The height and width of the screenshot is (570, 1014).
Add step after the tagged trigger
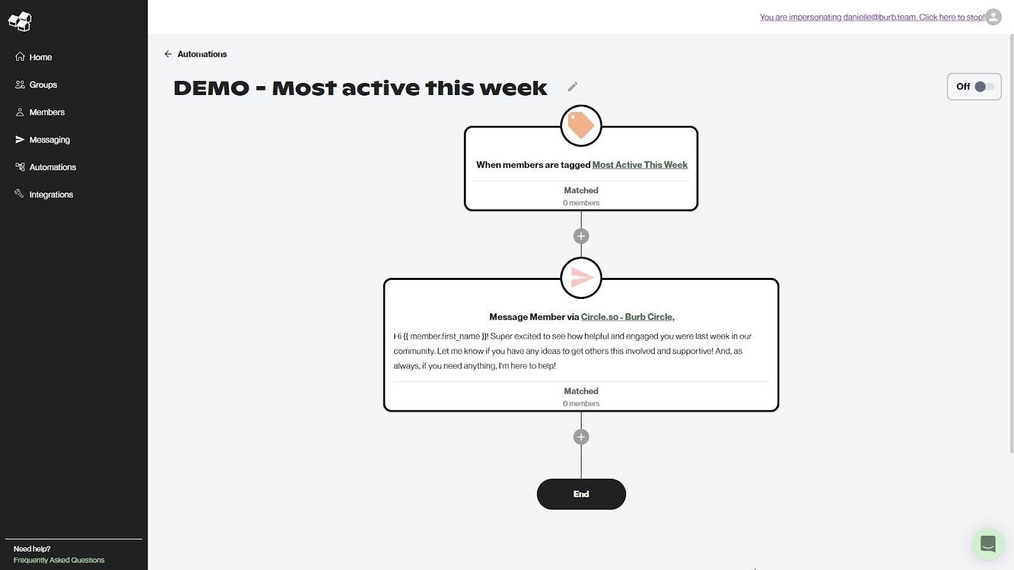click(x=581, y=236)
